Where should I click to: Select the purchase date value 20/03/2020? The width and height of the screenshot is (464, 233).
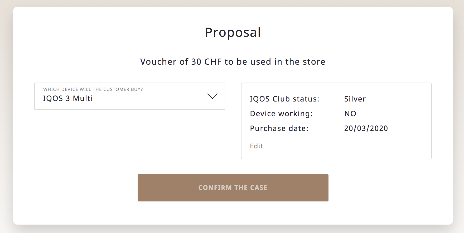pos(366,128)
